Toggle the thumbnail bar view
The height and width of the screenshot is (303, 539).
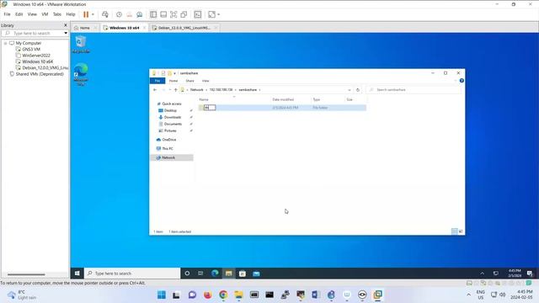[x=163, y=14]
